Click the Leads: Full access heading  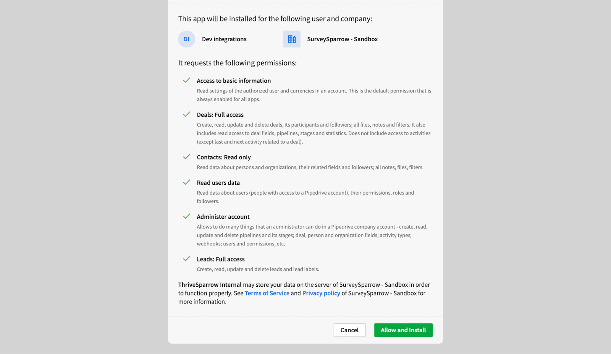coord(221,259)
